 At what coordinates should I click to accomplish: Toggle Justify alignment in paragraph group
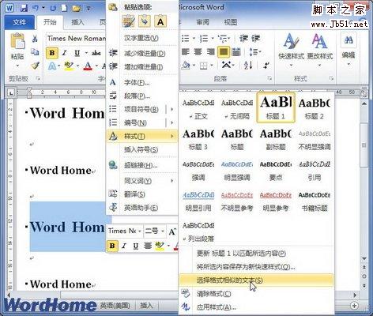[224, 52]
